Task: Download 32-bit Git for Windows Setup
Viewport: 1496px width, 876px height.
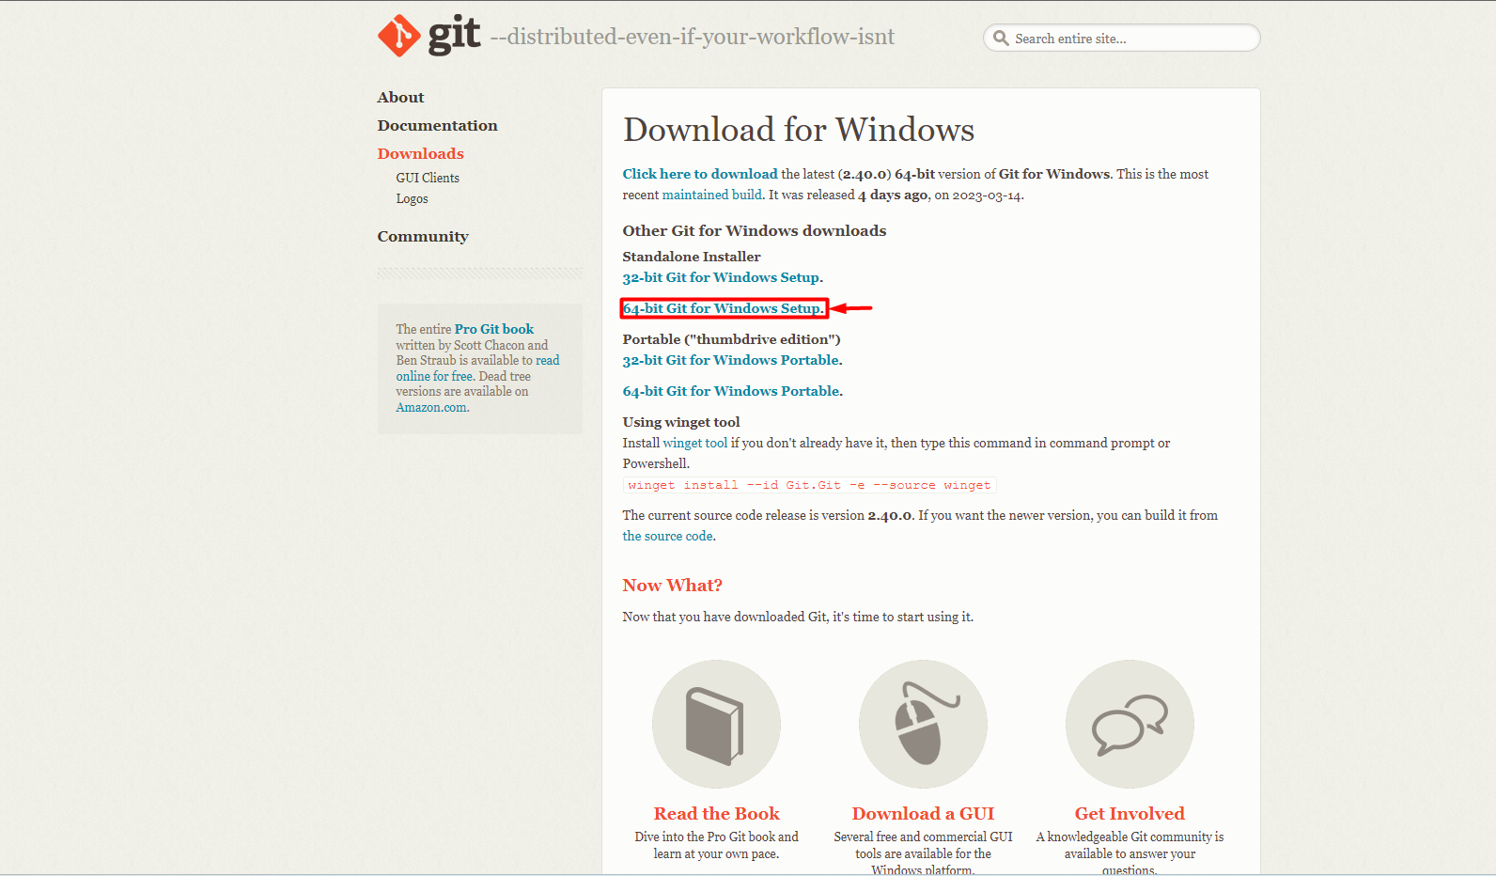Action: tap(721, 277)
